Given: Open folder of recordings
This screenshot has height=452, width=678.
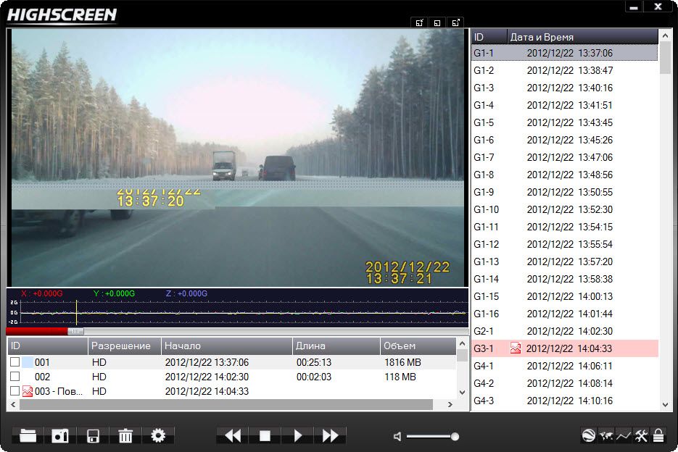Looking at the screenshot, I should [28, 435].
